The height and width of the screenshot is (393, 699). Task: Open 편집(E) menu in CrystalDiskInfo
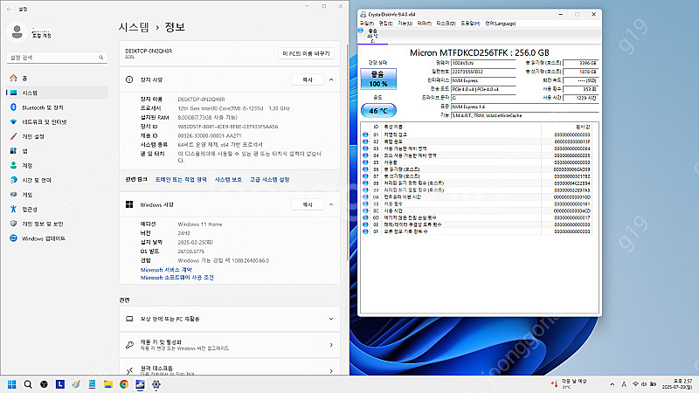click(385, 24)
